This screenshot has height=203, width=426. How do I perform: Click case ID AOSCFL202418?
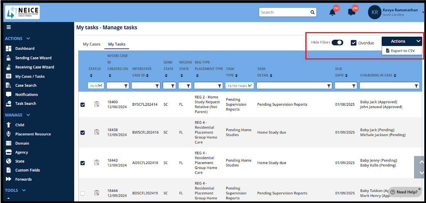coord(145,163)
